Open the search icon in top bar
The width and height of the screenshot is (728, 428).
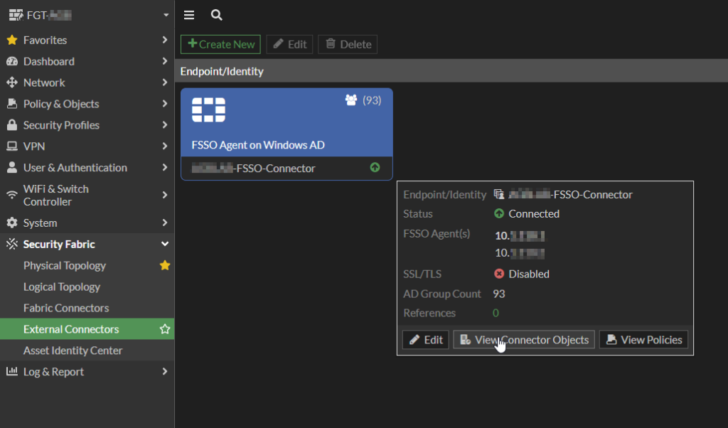point(216,14)
